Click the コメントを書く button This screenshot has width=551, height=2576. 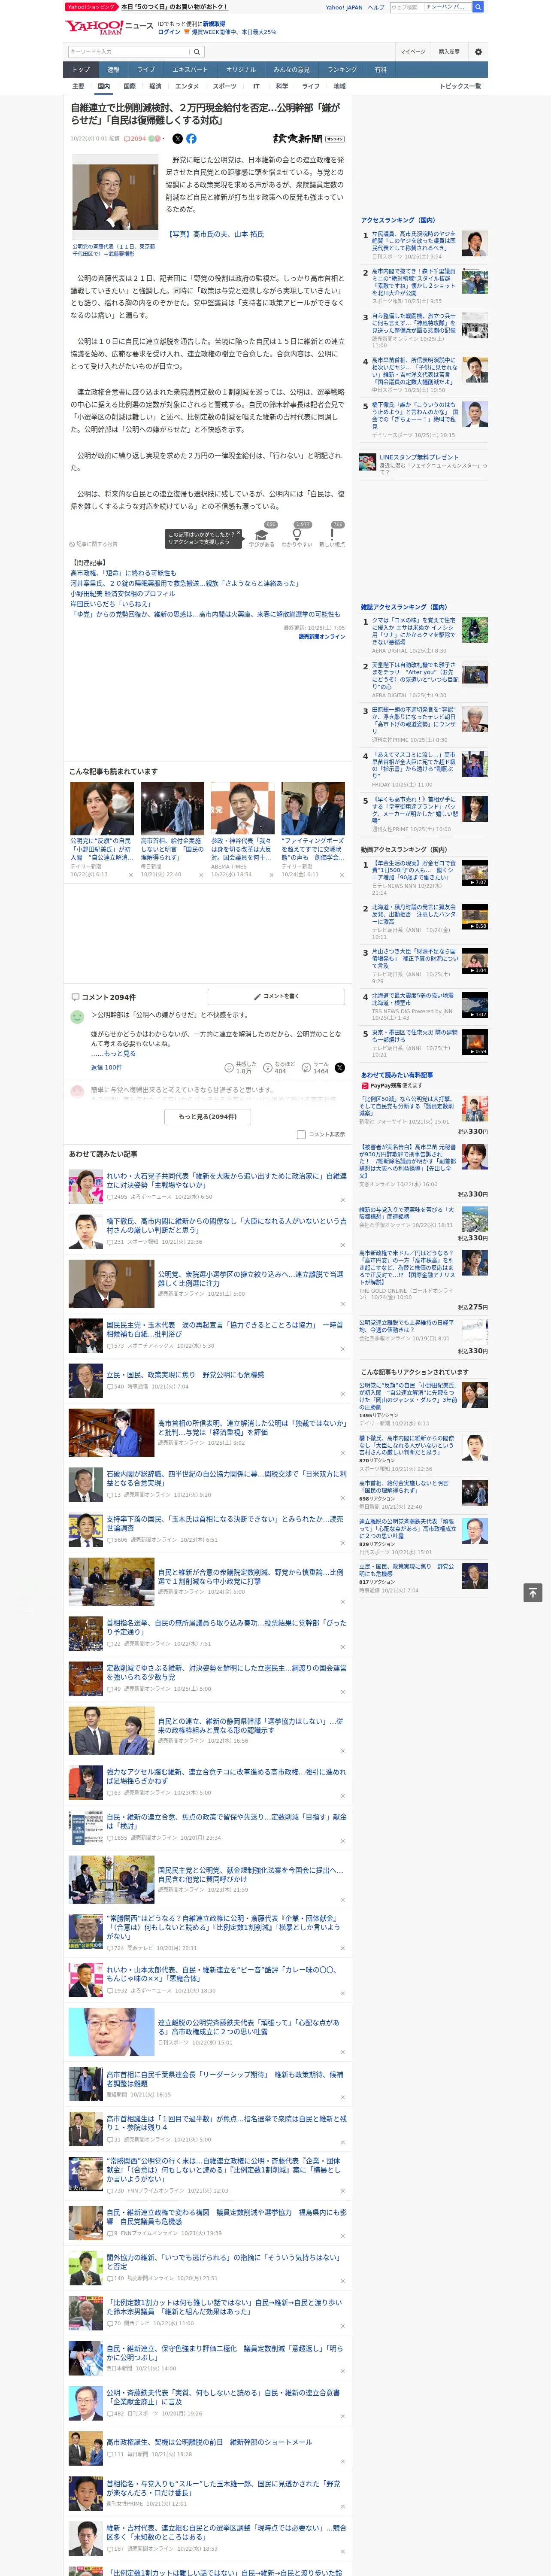pos(277,997)
